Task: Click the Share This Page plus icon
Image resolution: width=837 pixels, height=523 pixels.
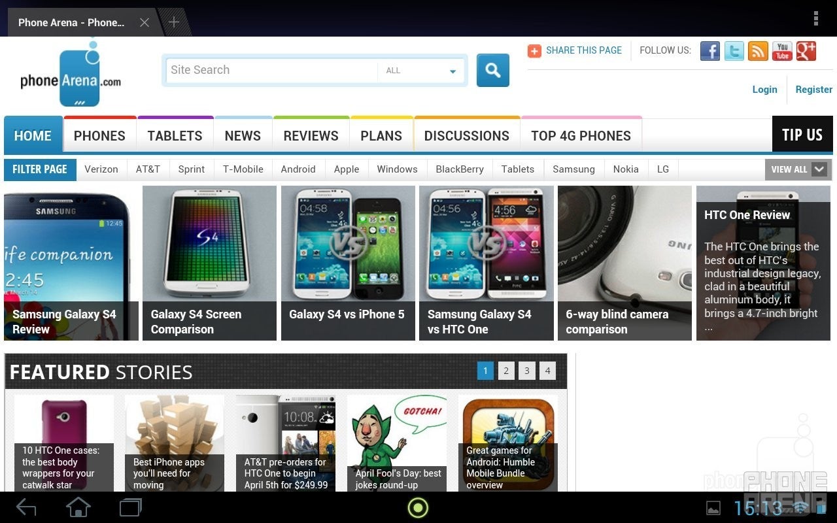Action: pos(534,51)
